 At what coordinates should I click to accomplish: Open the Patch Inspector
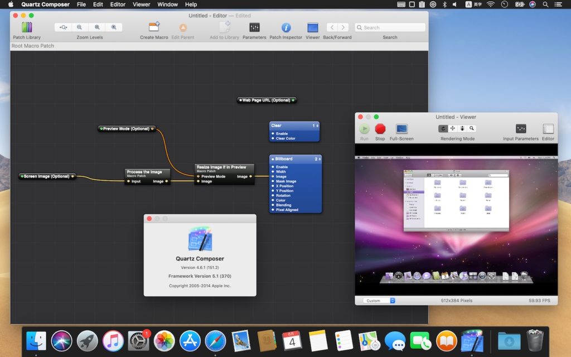pos(285,27)
